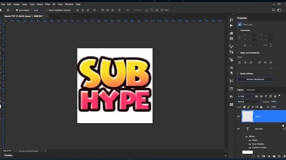
Task: Toggle layer filtering switch in Layers panel
Action: 279,96
